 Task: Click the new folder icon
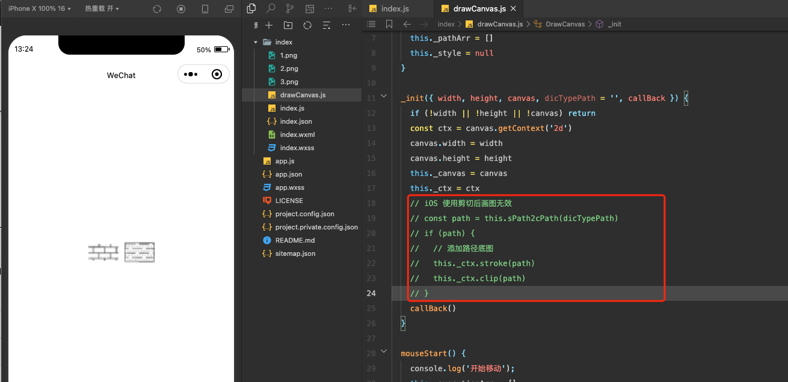coord(288,25)
